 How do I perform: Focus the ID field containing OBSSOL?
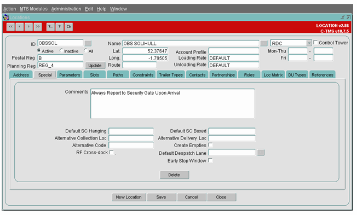coord(61,43)
